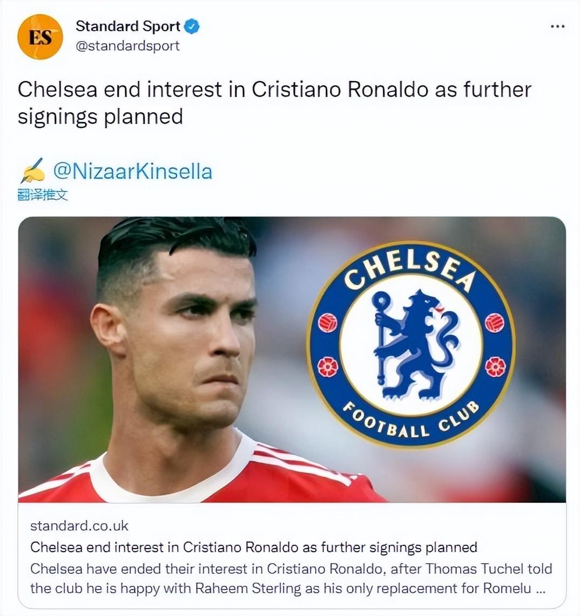
Task: Open the @NizaarKinsella mention
Action: 132,172
